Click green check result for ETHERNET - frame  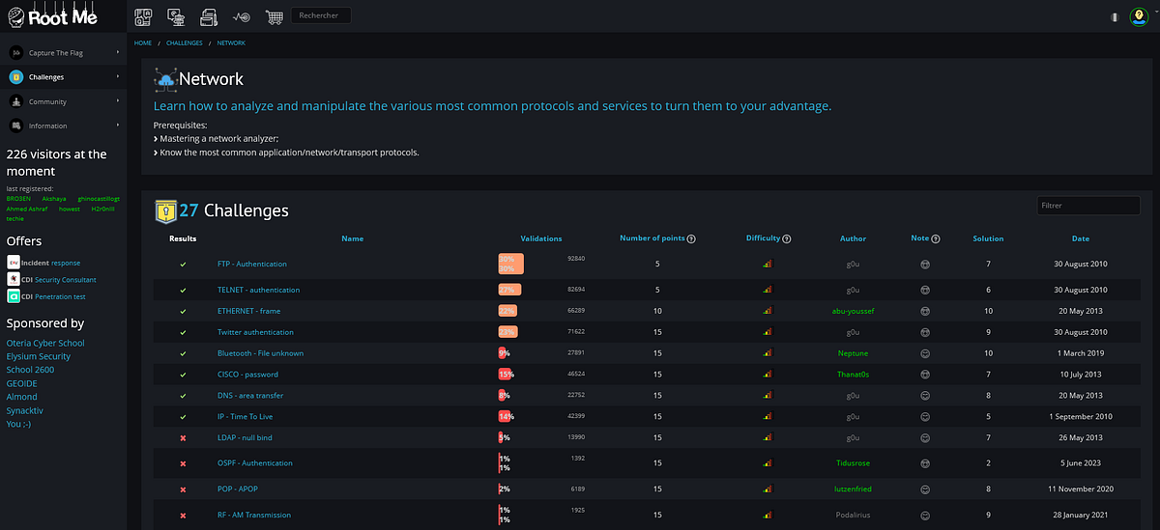pos(183,311)
